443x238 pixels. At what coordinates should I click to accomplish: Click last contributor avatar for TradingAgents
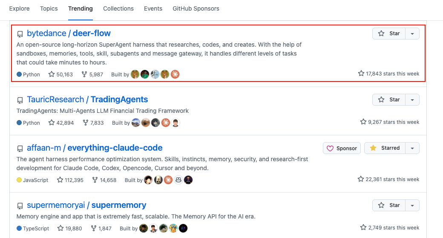pos(175,123)
